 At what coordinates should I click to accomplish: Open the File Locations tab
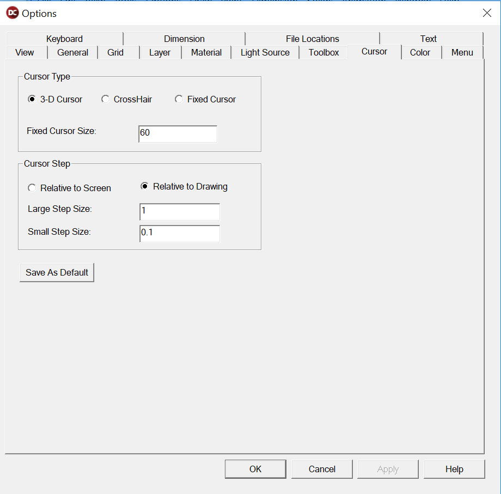(x=313, y=39)
